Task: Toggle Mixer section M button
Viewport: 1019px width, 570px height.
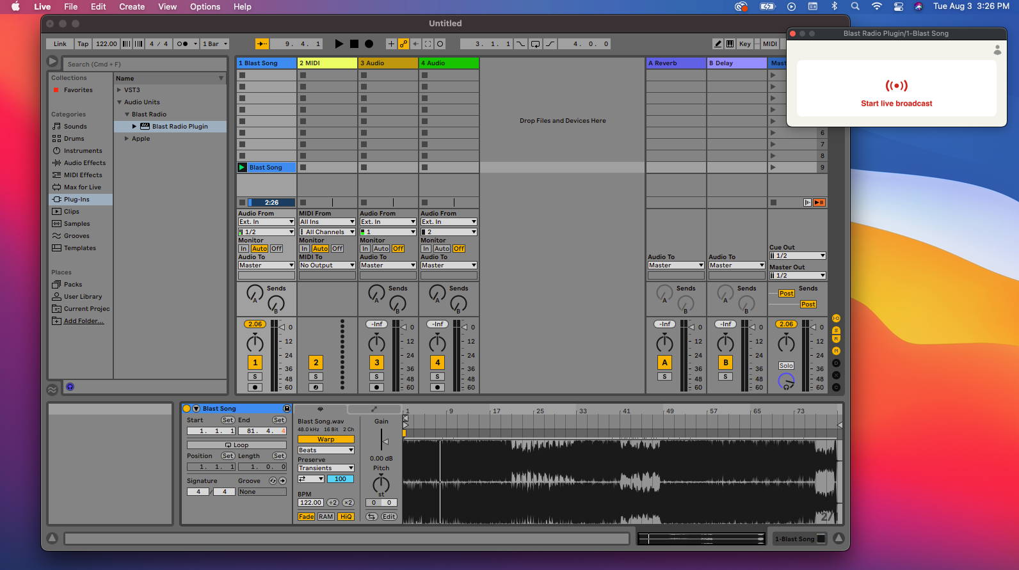Action: click(836, 351)
